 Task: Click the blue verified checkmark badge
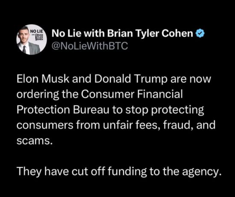coord(201,34)
